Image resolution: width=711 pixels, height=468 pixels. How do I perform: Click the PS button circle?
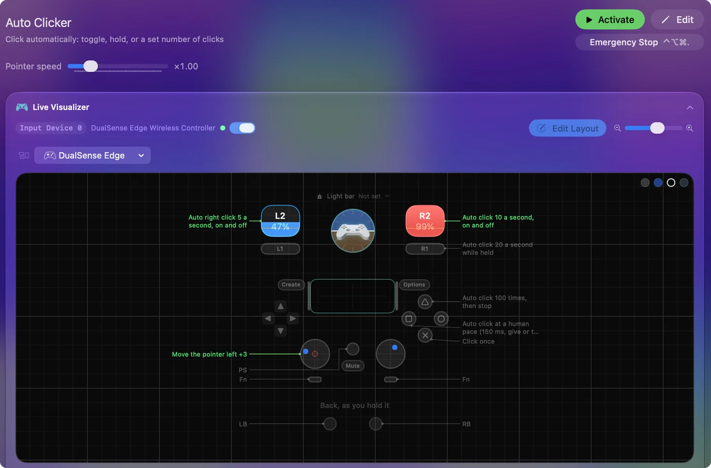(352, 349)
